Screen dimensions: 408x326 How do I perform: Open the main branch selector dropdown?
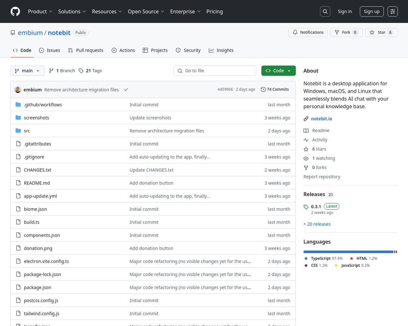(27, 71)
